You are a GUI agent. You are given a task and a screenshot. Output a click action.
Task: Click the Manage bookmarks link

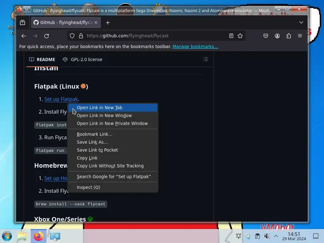(195, 47)
